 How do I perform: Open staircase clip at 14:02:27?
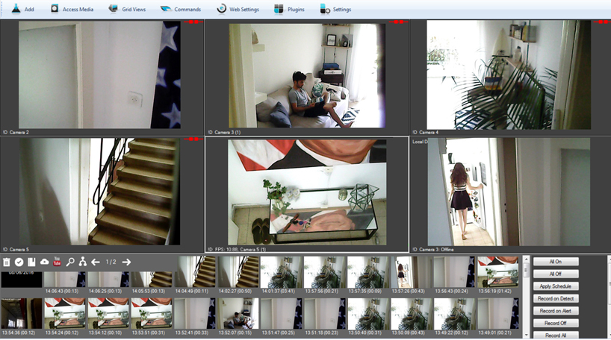(238, 272)
